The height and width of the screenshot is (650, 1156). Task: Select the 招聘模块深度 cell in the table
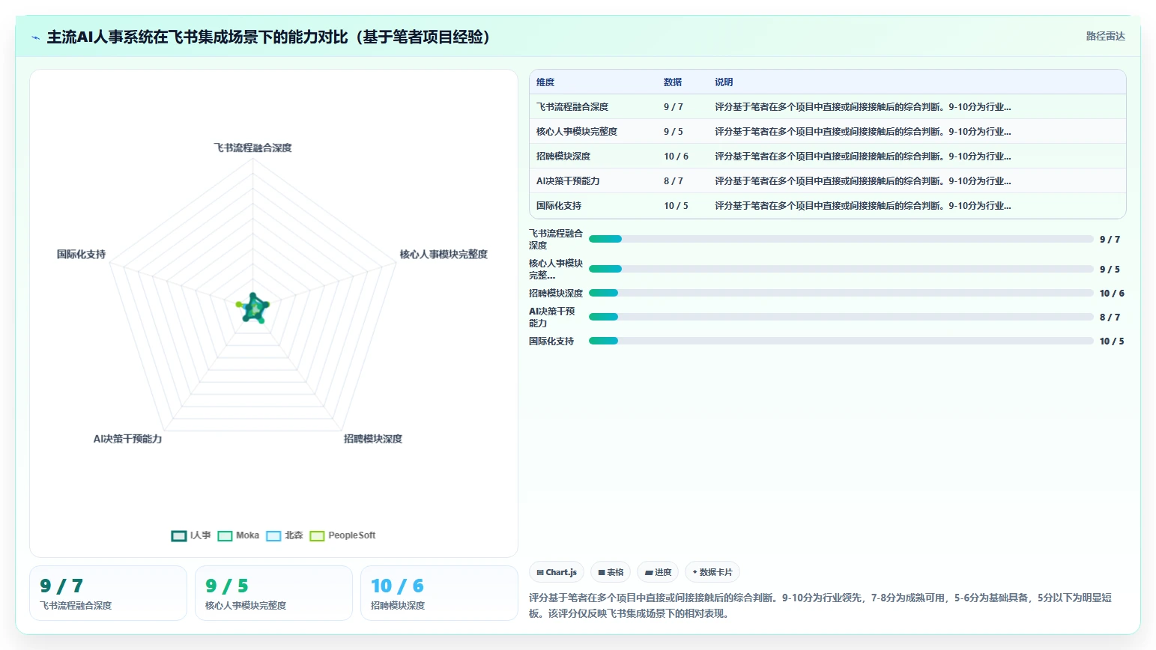pyautogui.click(x=563, y=157)
